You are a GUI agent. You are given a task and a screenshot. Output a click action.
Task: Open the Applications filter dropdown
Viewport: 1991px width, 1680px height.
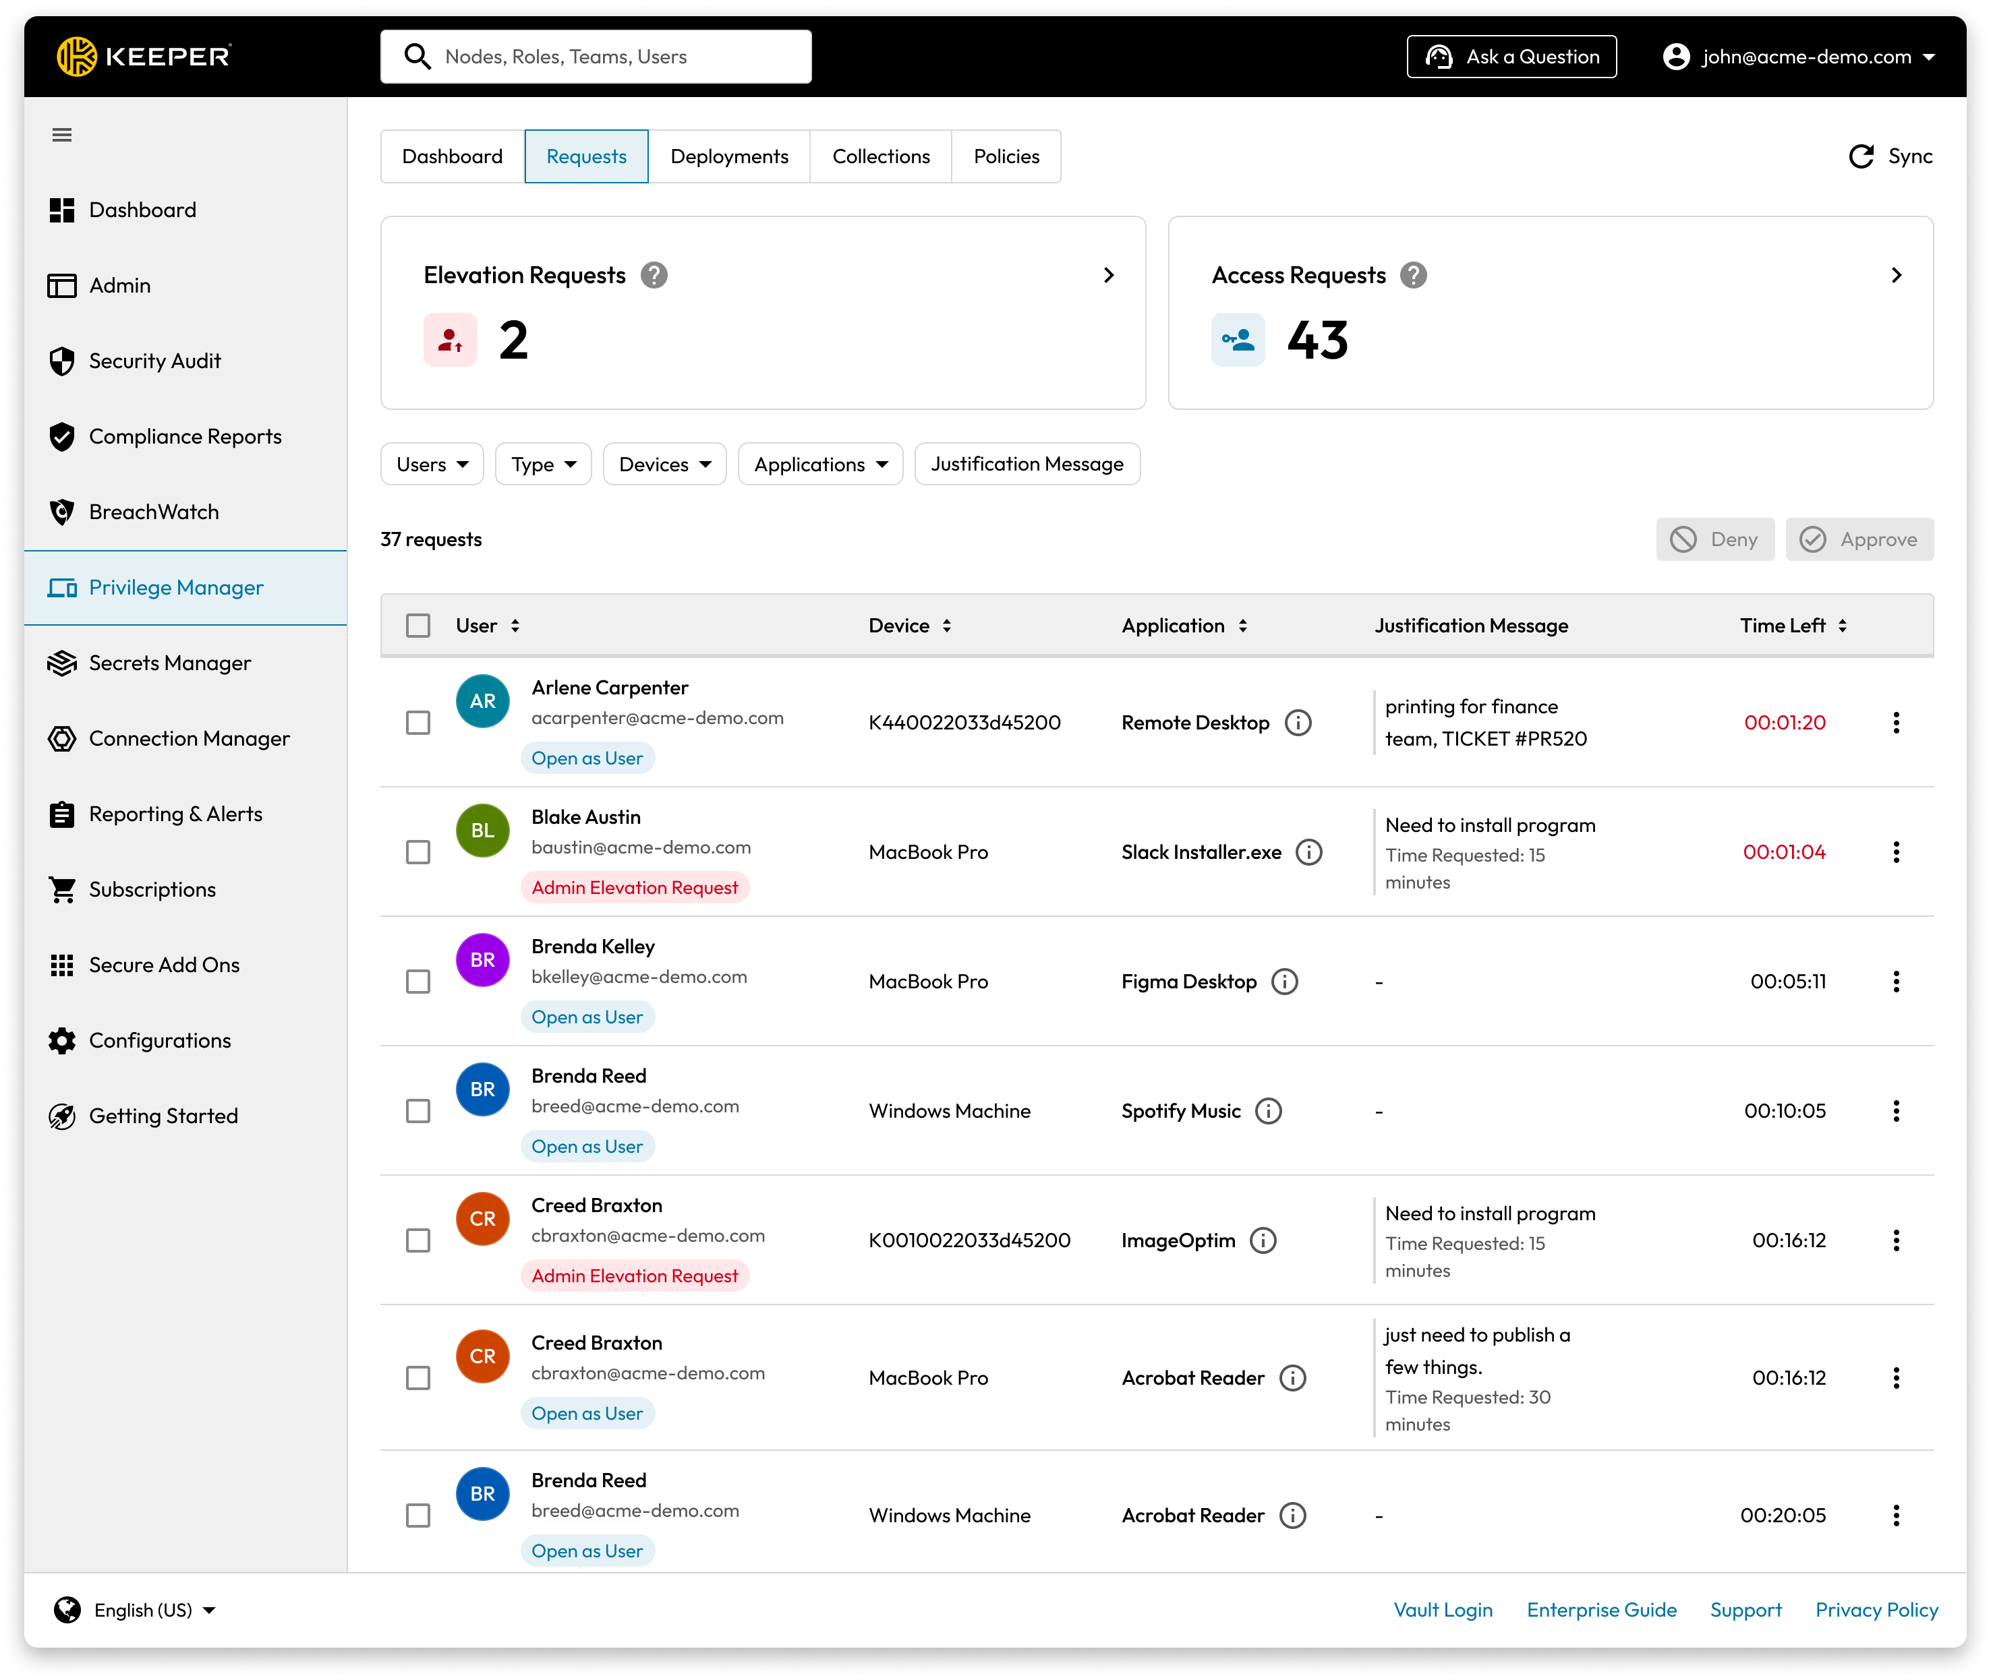click(820, 464)
